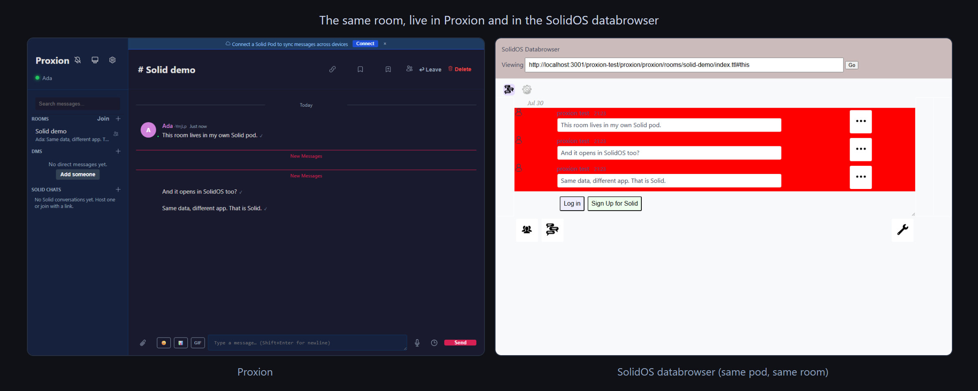Focus the Search messages field
The width and height of the screenshot is (978, 391).
[77, 104]
